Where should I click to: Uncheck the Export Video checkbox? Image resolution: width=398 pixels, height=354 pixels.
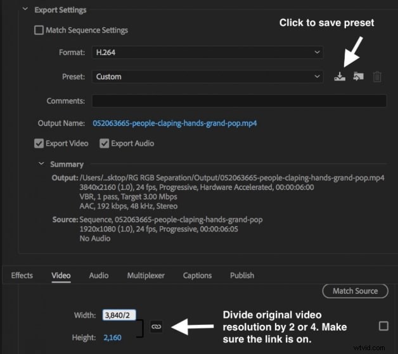[39, 144]
